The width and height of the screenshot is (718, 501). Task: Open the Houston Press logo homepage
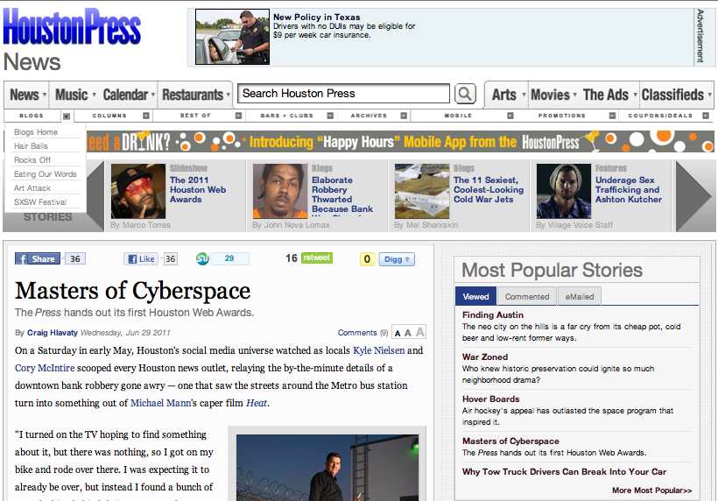[x=72, y=27]
